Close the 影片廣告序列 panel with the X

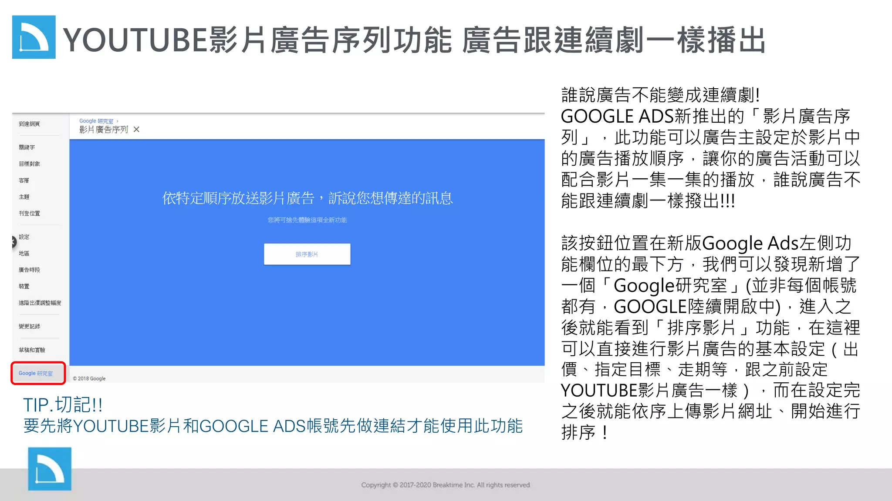[136, 130]
